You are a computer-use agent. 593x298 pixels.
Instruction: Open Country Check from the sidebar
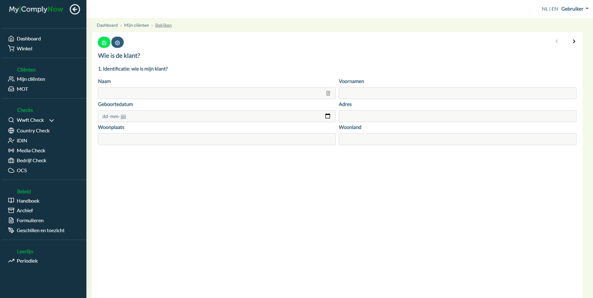tap(33, 131)
